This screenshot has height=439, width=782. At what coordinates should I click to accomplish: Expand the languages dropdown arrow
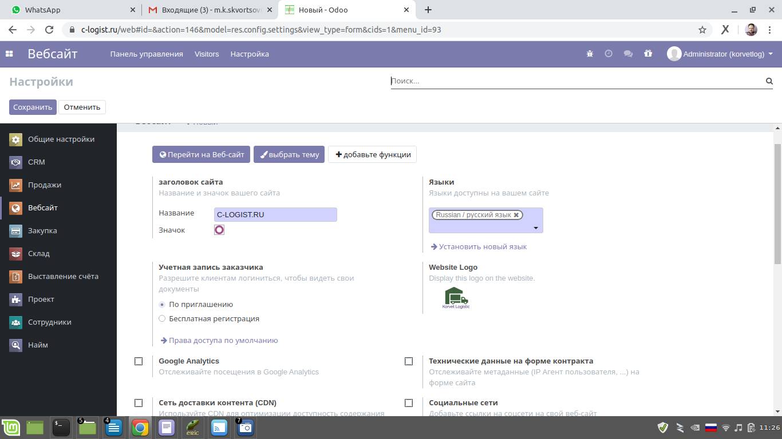[536, 228]
